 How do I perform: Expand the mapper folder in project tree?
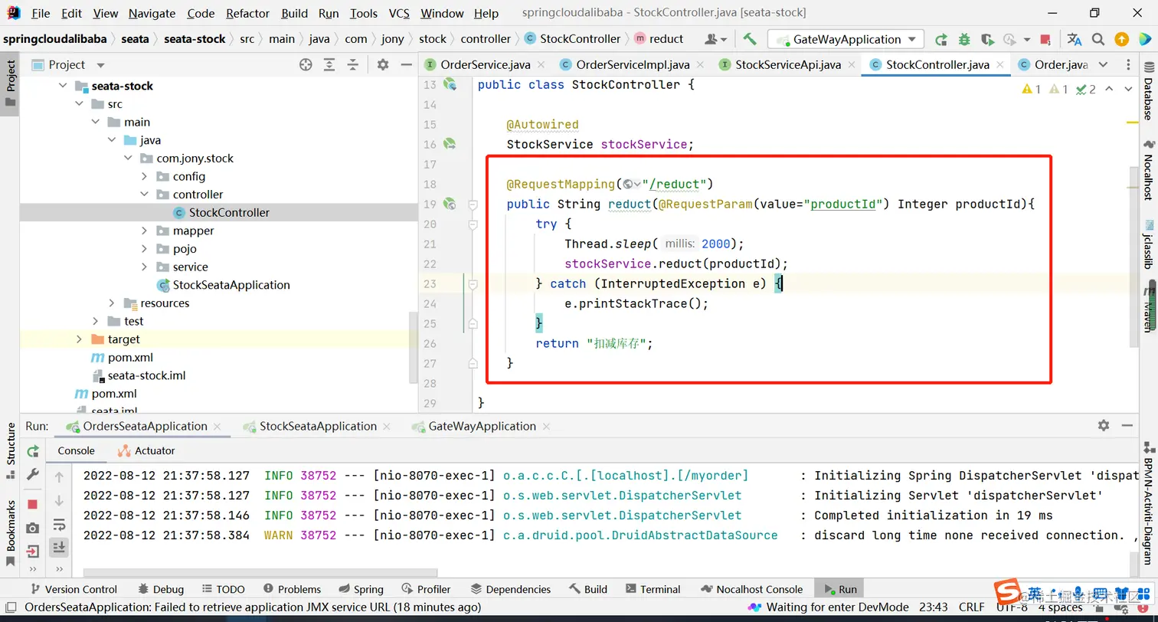click(x=145, y=231)
